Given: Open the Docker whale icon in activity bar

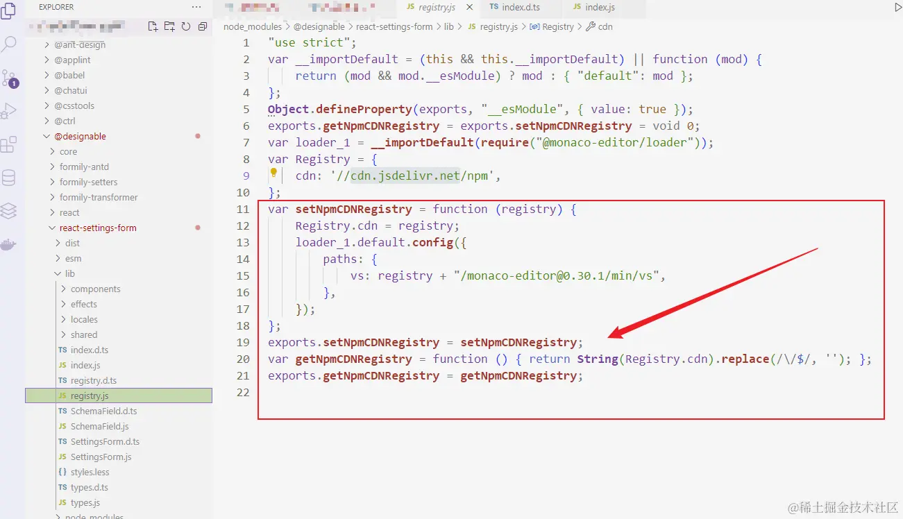Looking at the screenshot, I should [9, 244].
